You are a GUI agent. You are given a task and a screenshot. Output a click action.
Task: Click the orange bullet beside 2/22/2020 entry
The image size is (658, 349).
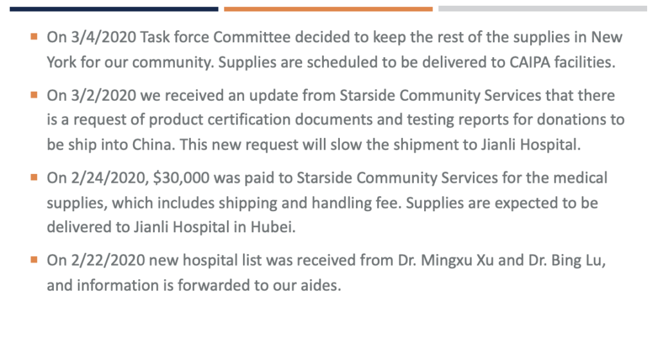[34, 260]
